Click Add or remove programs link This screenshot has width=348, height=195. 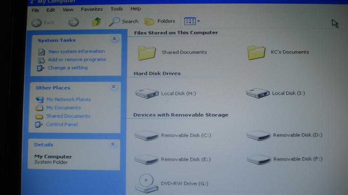[x=77, y=59]
